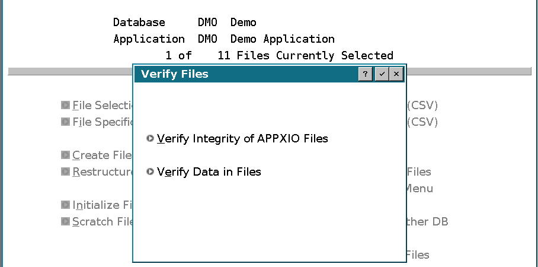Click the Verify Files dialog title text
The height and width of the screenshot is (267, 538).
point(175,74)
